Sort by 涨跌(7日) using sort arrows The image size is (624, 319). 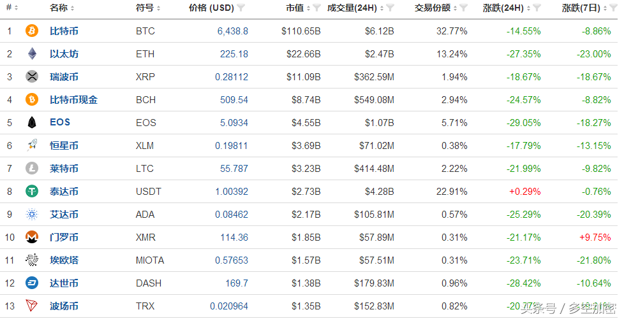point(605,8)
